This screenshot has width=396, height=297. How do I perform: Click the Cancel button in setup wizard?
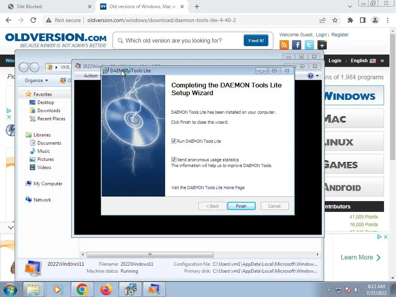tap(274, 206)
